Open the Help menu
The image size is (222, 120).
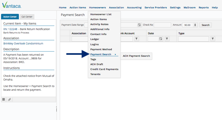(x=215, y=8)
